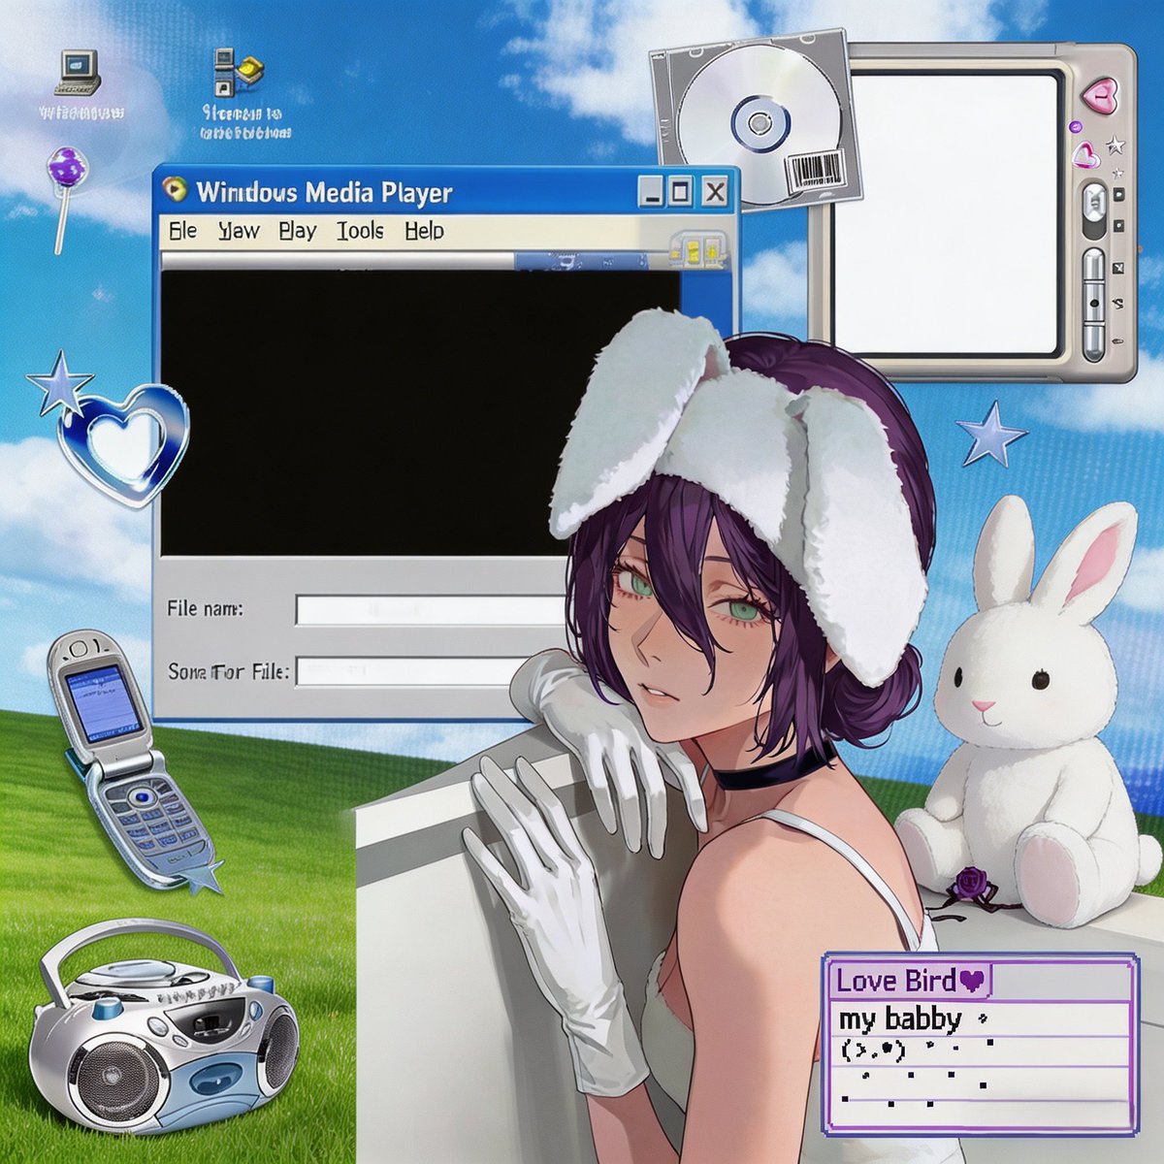Open the computer desktop icon
This screenshot has width=1164, height=1164.
tap(80, 75)
